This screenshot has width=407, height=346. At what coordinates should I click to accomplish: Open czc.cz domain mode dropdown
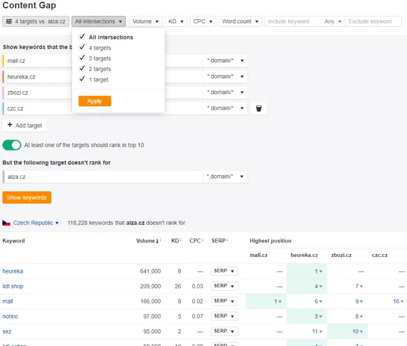[x=225, y=108]
